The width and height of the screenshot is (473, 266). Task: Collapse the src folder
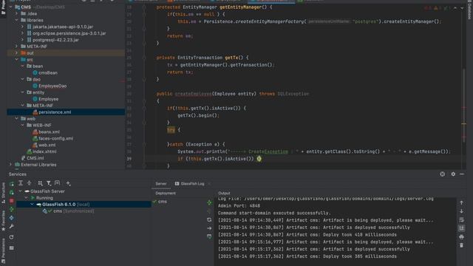[16, 59]
